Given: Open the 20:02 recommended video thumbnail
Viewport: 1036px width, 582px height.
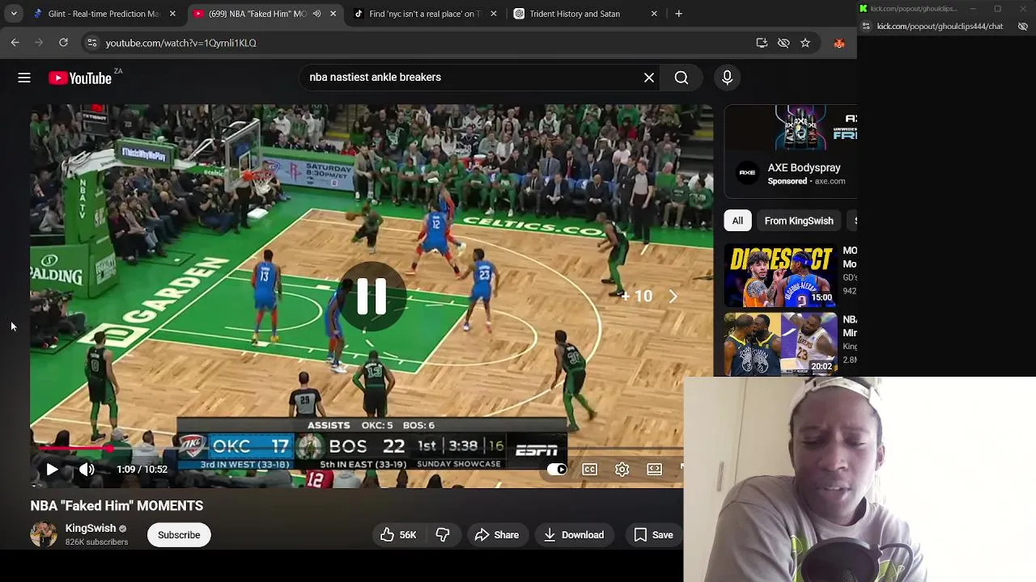Looking at the screenshot, I should (780, 344).
